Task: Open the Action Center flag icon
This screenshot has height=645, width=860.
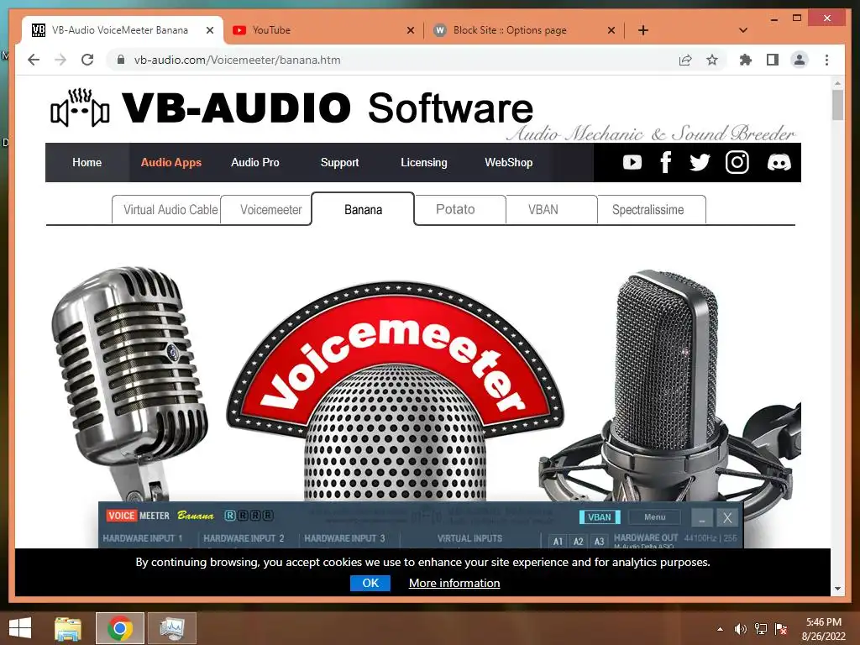Action: (x=780, y=628)
